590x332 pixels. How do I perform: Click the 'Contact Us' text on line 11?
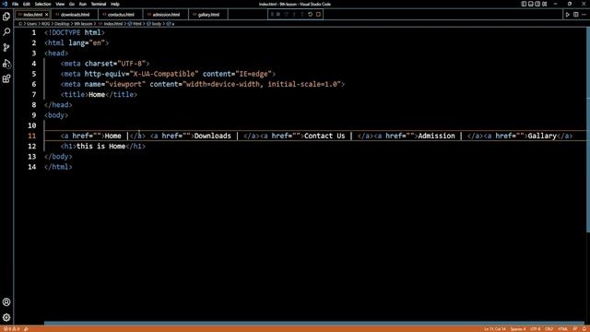tap(324, 136)
